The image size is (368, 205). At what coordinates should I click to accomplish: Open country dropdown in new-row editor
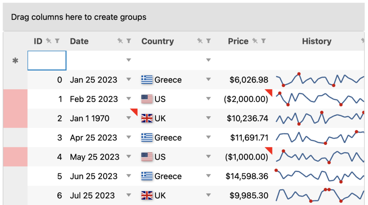click(208, 60)
